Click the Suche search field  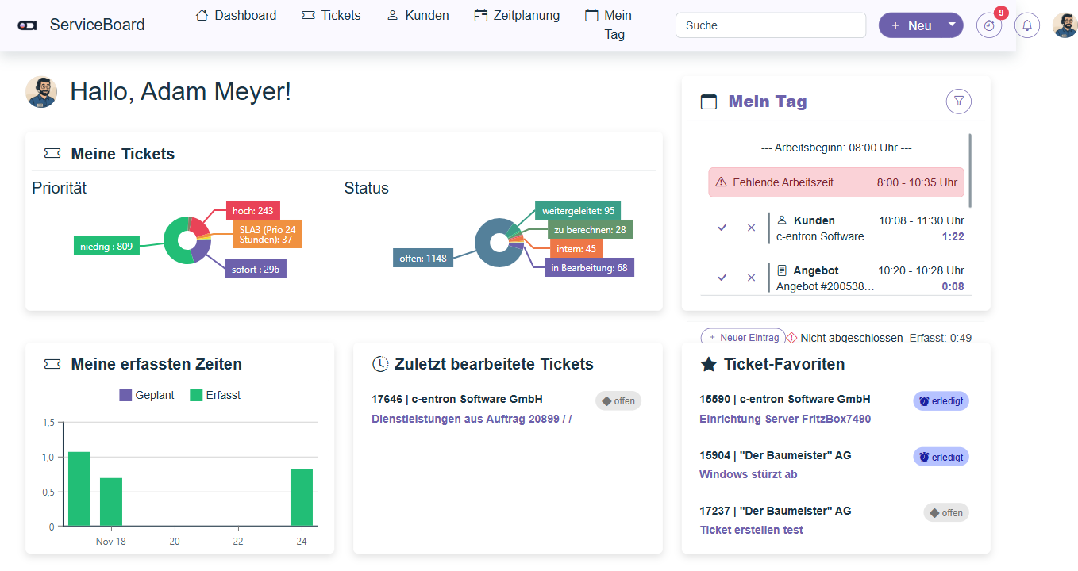click(x=770, y=25)
